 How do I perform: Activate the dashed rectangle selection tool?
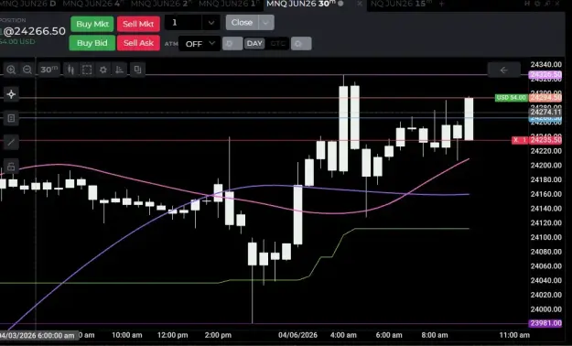[x=87, y=70]
